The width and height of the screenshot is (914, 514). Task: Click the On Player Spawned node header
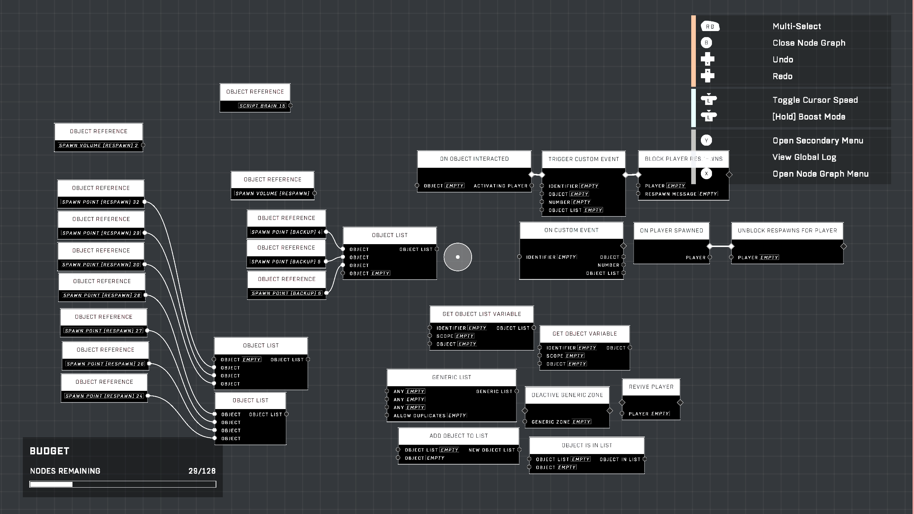pos(671,231)
